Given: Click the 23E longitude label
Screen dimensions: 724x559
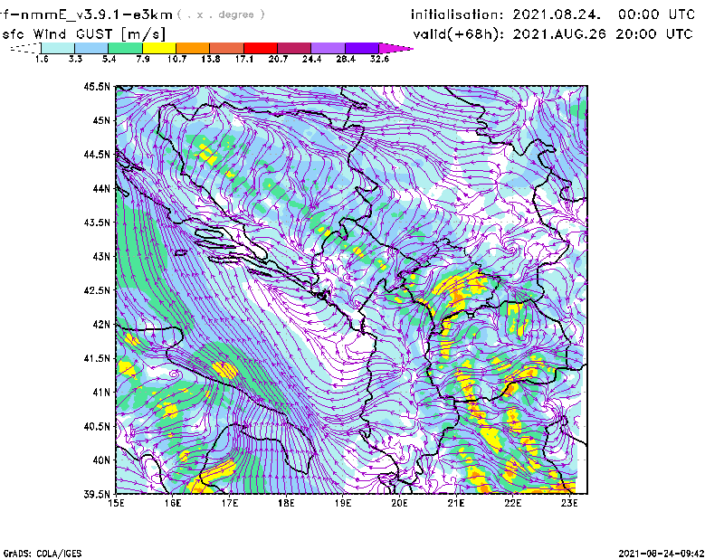Looking at the screenshot, I should click(x=569, y=503).
